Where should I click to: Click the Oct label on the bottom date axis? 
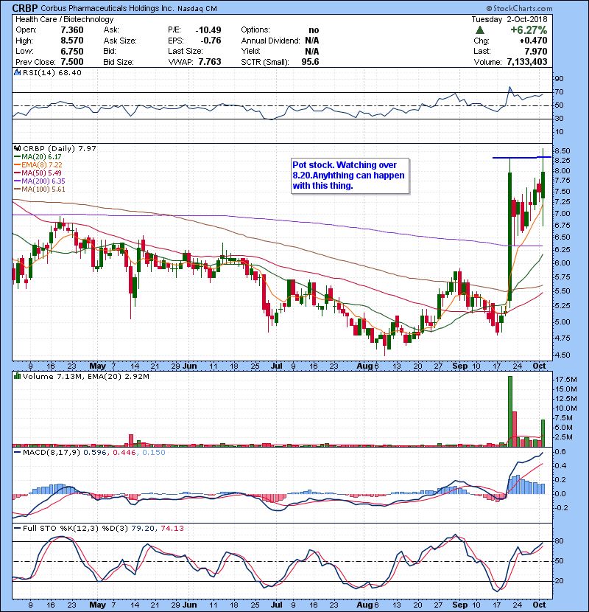[x=539, y=605]
